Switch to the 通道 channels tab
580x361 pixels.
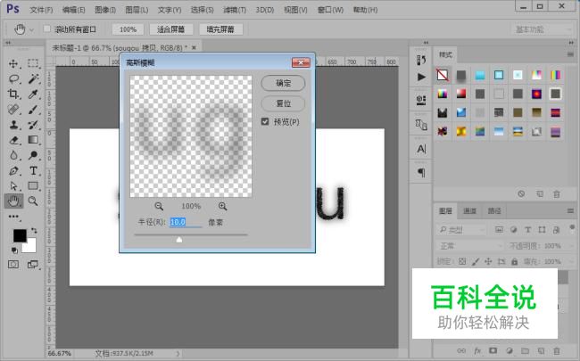[x=469, y=211]
